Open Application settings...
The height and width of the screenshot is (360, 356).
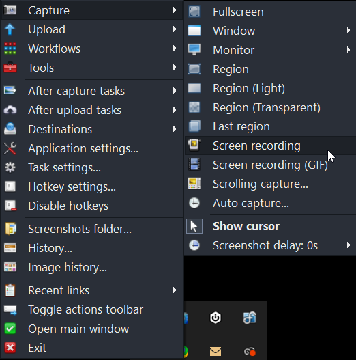point(92,148)
